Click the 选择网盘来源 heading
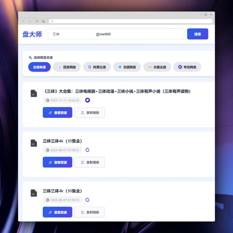 [43, 57]
